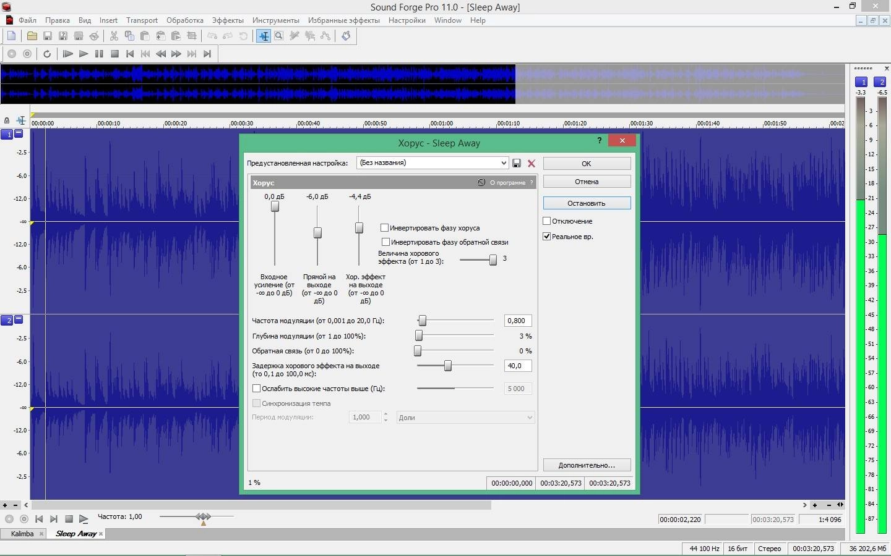Switch to the Kalimba tab
Viewport: 891px width, 556px height.
click(x=22, y=534)
